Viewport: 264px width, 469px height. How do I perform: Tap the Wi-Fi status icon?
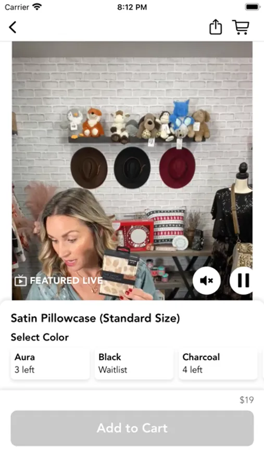pyautogui.click(x=37, y=7)
